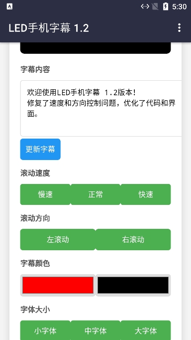Select 小字体 font size

(45, 330)
